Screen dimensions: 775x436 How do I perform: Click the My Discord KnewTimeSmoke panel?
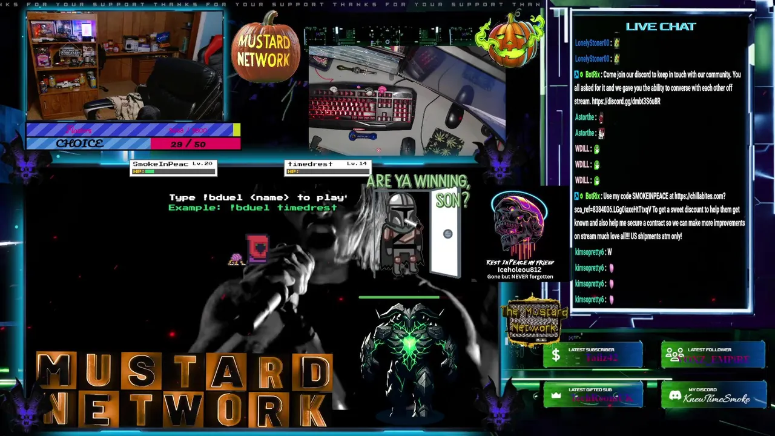[x=713, y=395]
